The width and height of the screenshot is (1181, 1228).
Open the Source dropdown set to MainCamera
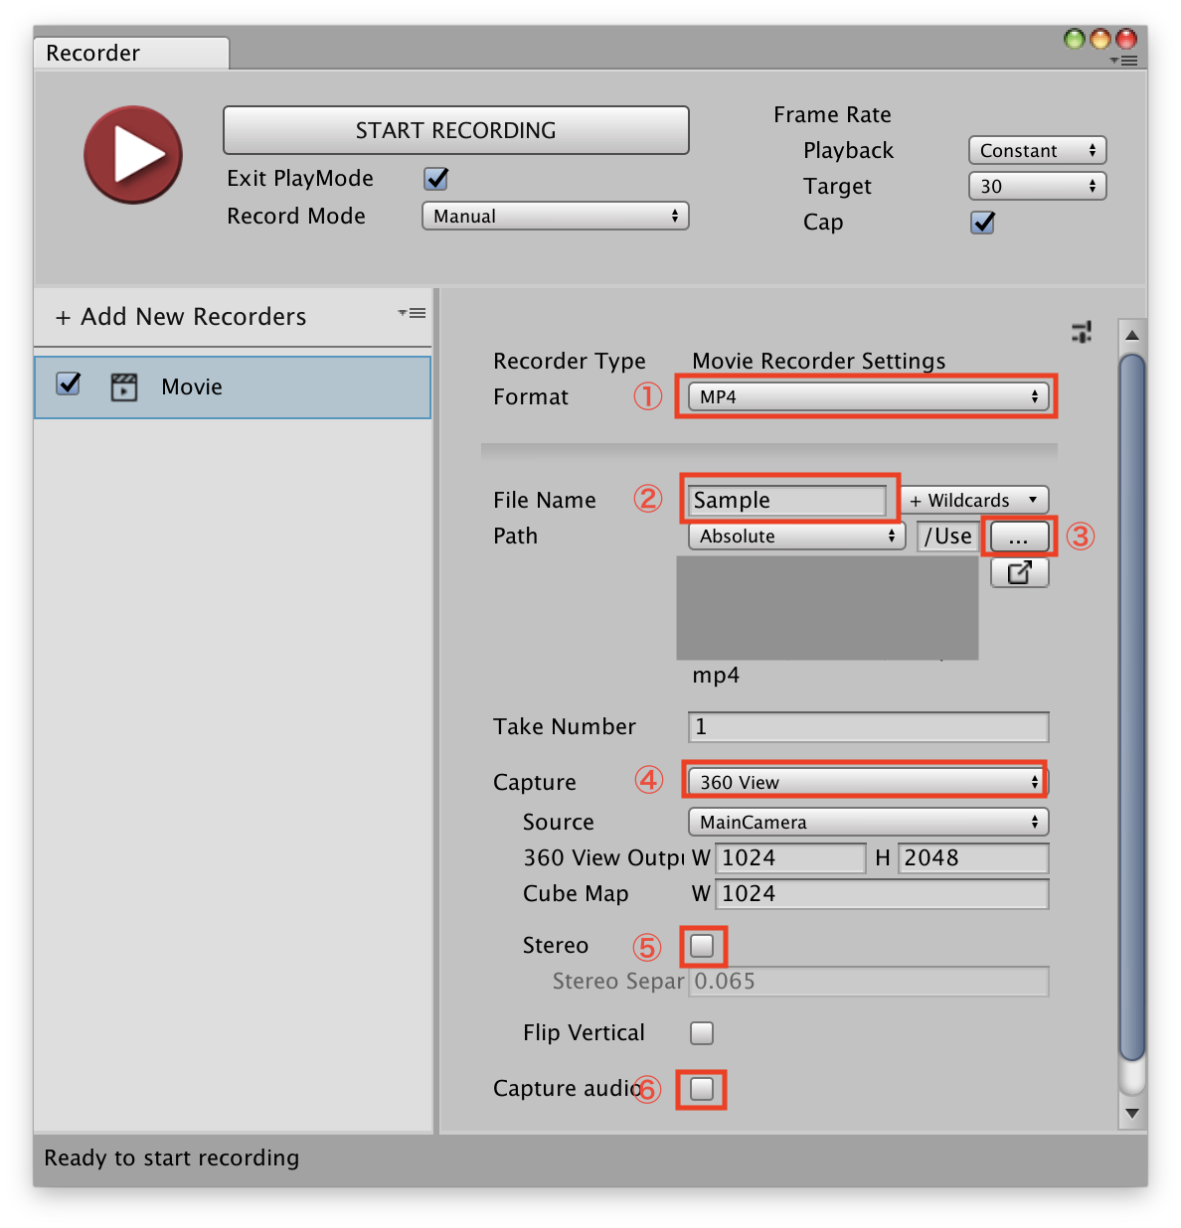866,822
